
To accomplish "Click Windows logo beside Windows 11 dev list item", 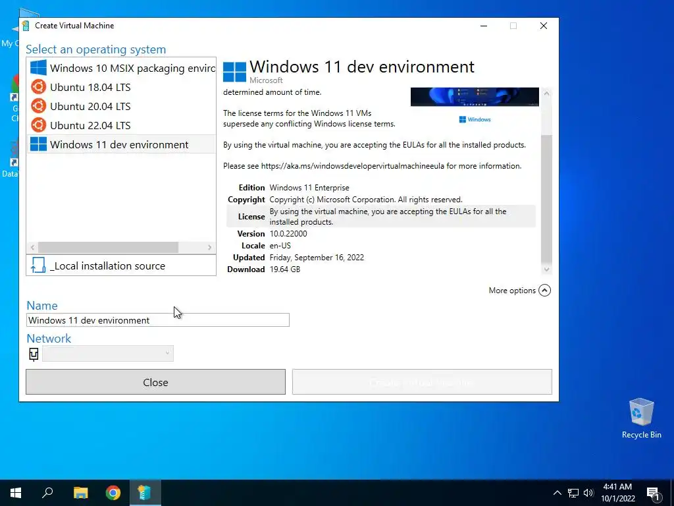I will pos(38,144).
